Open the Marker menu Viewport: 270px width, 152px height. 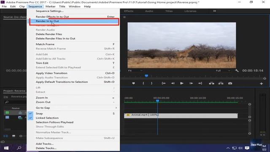[x=51, y=6]
